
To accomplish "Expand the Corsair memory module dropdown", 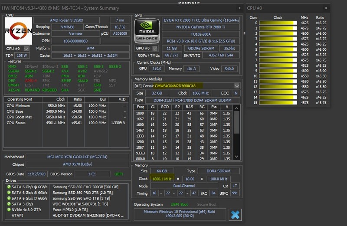I will tap(237, 86).
